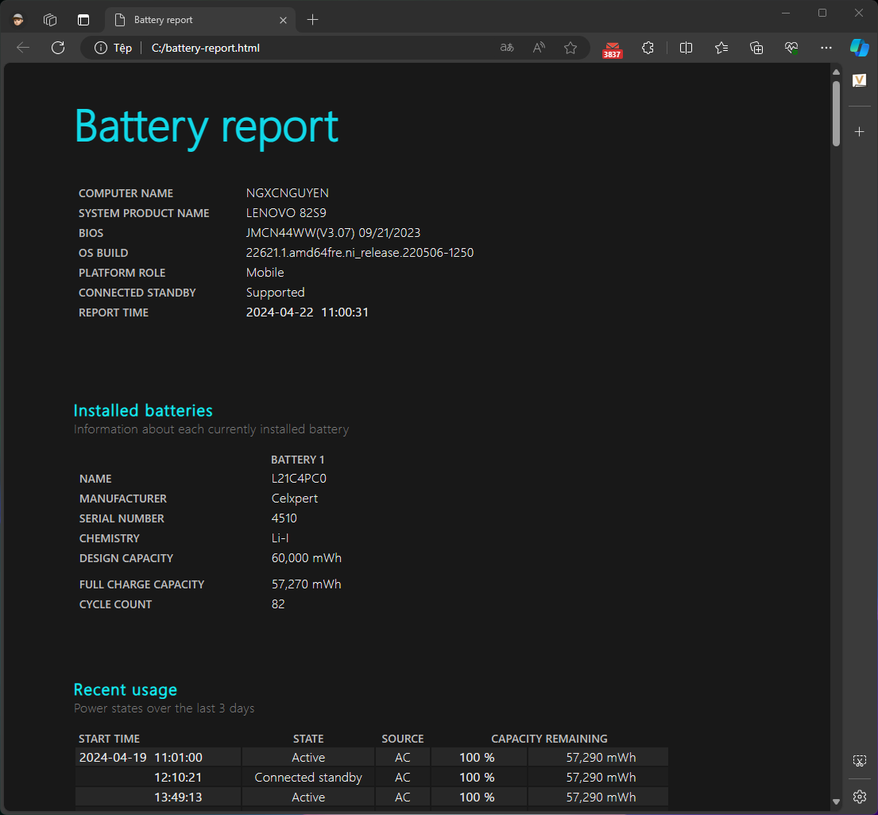Click the serial number 4510

click(x=284, y=518)
